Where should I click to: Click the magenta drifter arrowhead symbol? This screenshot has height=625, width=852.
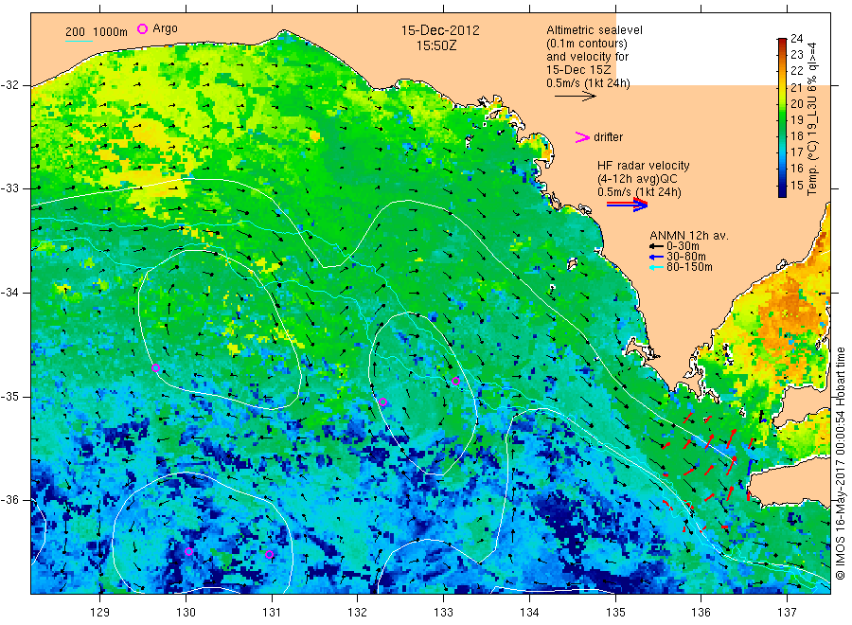click(x=582, y=137)
